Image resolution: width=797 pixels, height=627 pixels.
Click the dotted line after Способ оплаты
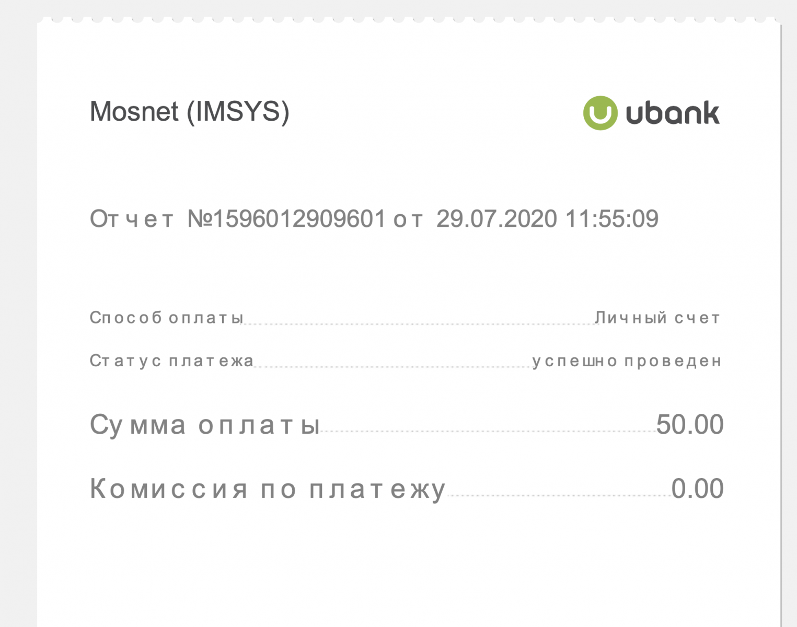(419, 324)
